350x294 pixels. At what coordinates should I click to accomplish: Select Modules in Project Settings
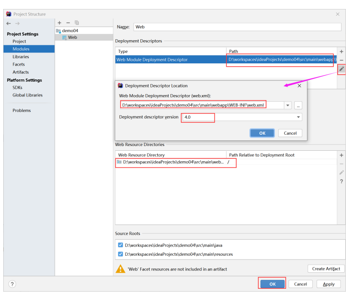click(29, 49)
